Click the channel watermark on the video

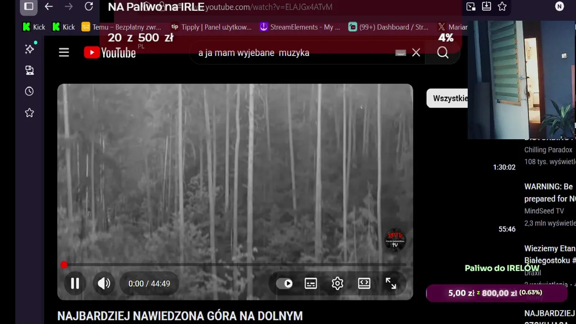pos(395,239)
